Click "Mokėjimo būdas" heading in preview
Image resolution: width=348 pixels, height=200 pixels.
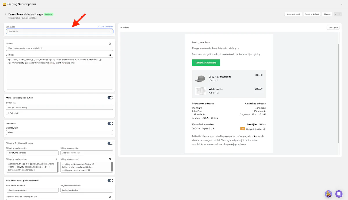256,124
